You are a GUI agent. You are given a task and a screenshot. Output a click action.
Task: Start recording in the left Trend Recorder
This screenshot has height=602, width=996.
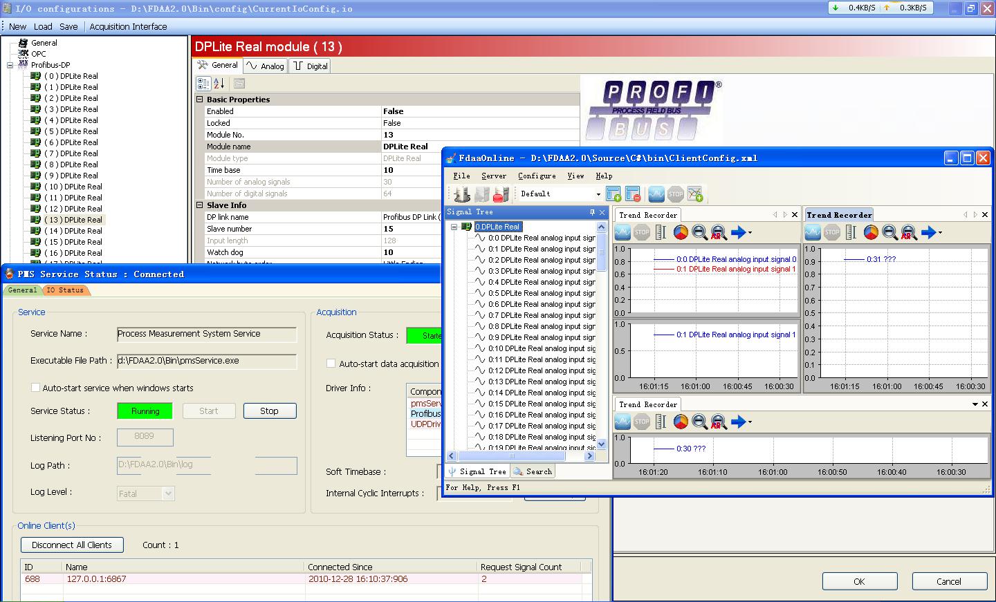click(622, 232)
